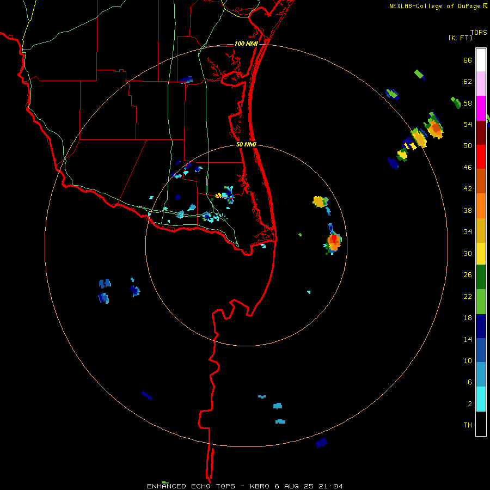Click the 50 NMI range ring label
Image resolution: width=490 pixels, height=490 pixels.
coord(246,144)
